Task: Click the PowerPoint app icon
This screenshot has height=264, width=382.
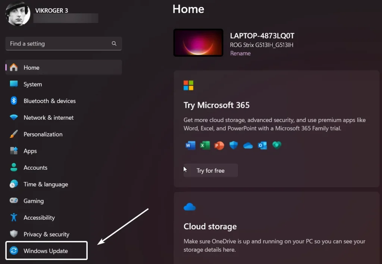Action: click(x=219, y=145)
